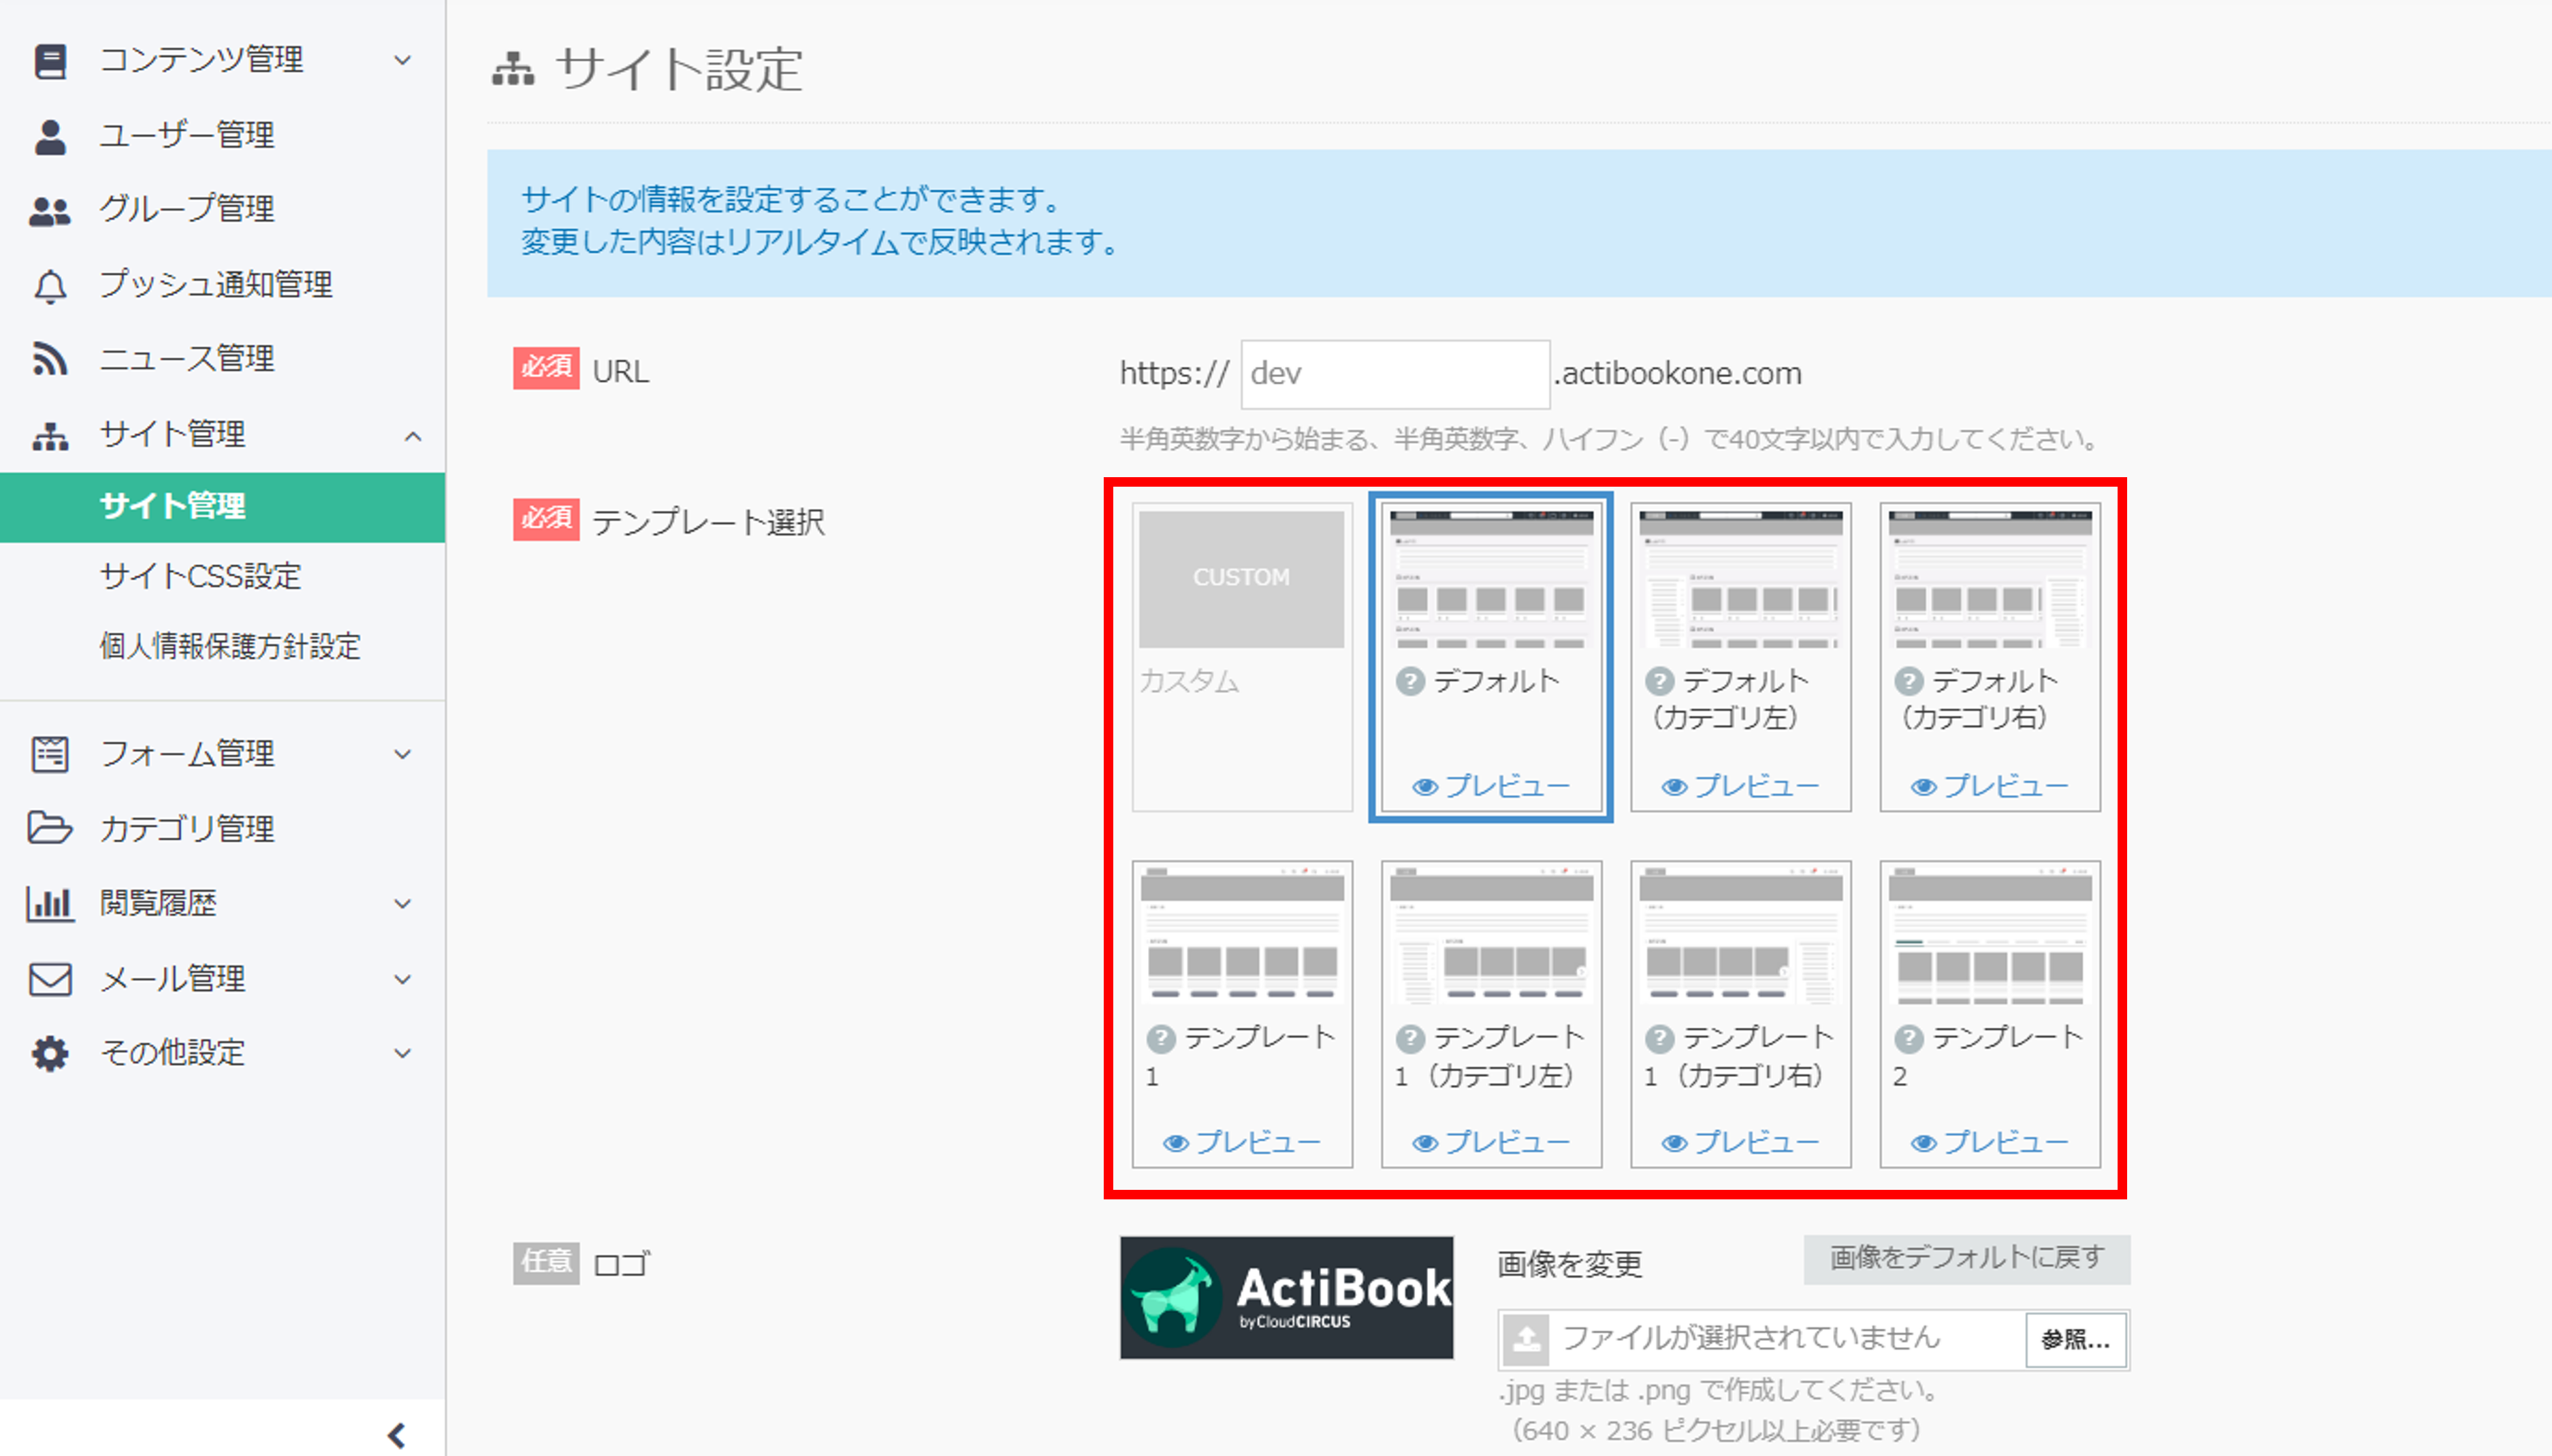Open 個人情報保護方針設定 submenu item
This screenshot has width=2552, height=1456.
[x=230, y=646]
